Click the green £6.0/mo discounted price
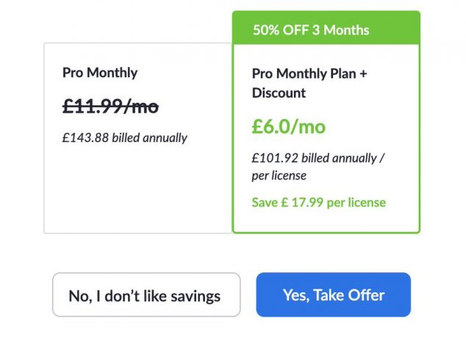This screenshot has width=466, height=343. pos(288,126)
